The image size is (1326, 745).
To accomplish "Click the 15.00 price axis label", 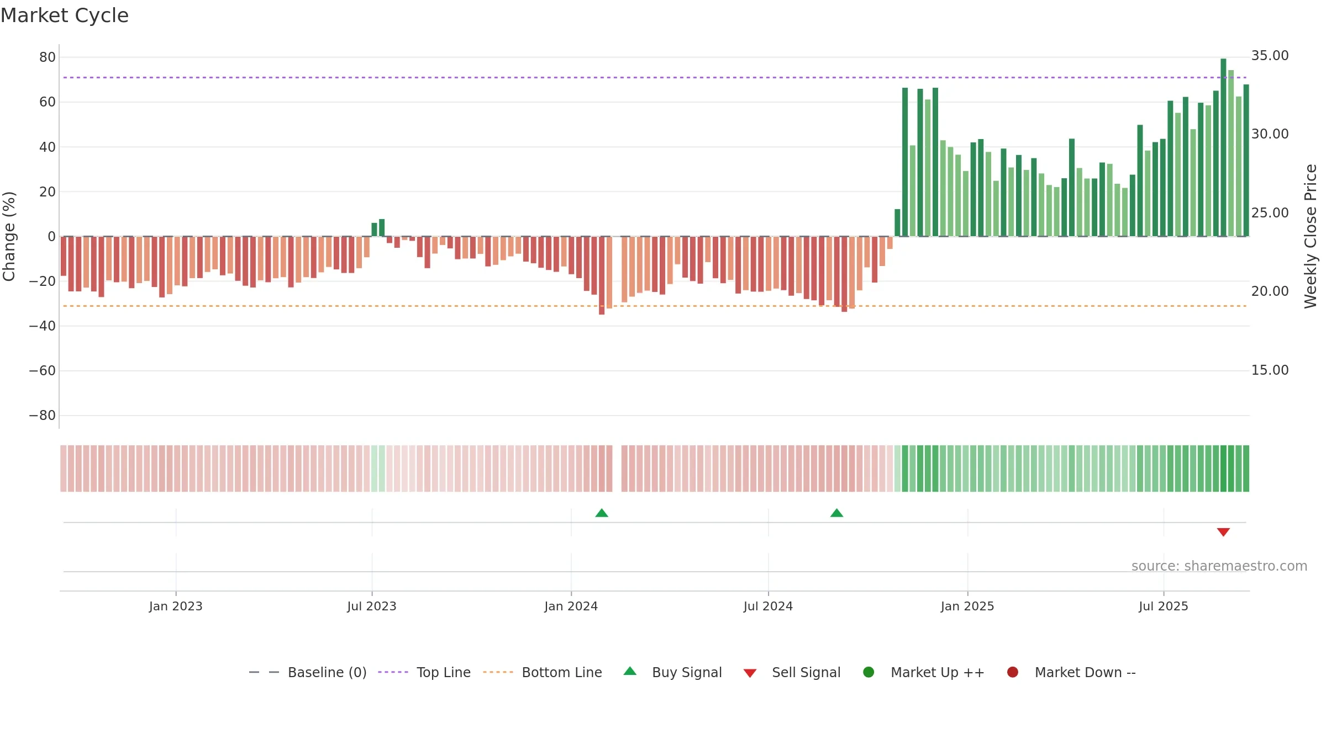I will click(1270, 370).
